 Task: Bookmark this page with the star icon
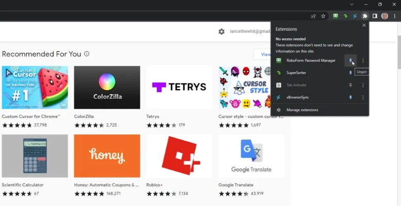(324, 16)
